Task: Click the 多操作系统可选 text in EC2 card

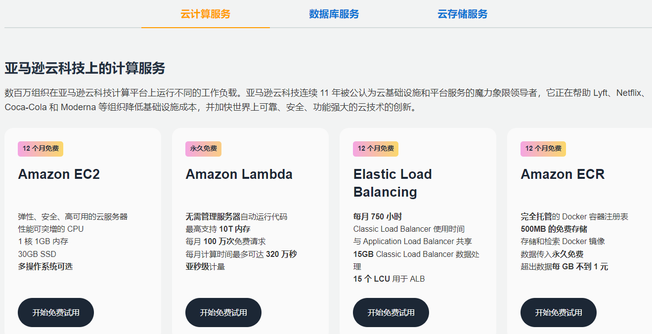Action: [x=45, y=267]
